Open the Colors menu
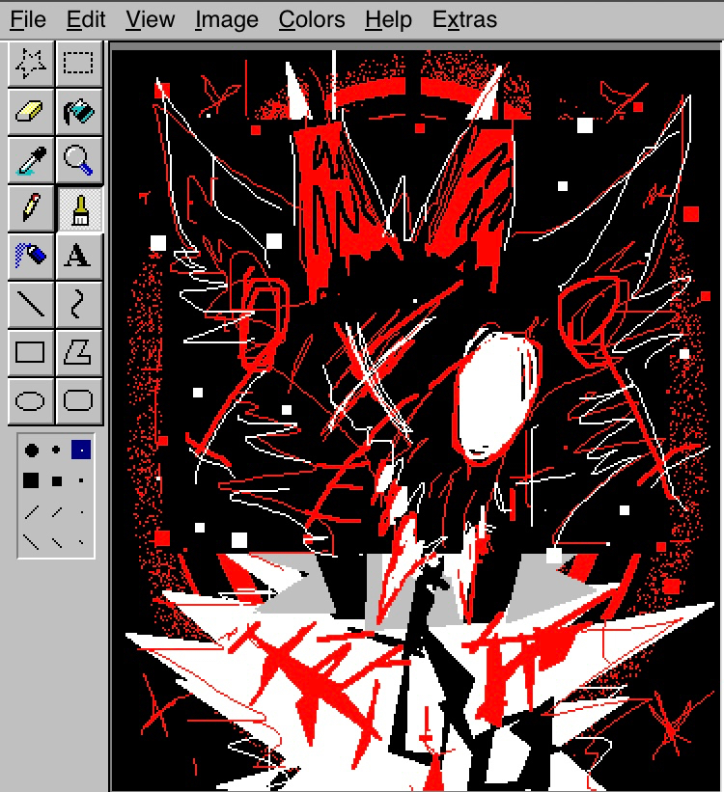Viewport: 724px width, 792px height. pyautogui.click(x=313, y=19)
